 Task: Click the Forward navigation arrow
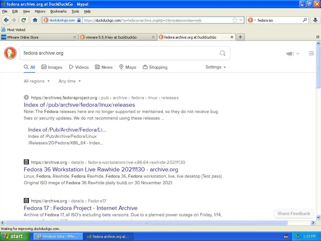pyautogui.click(x=14, y=20)
